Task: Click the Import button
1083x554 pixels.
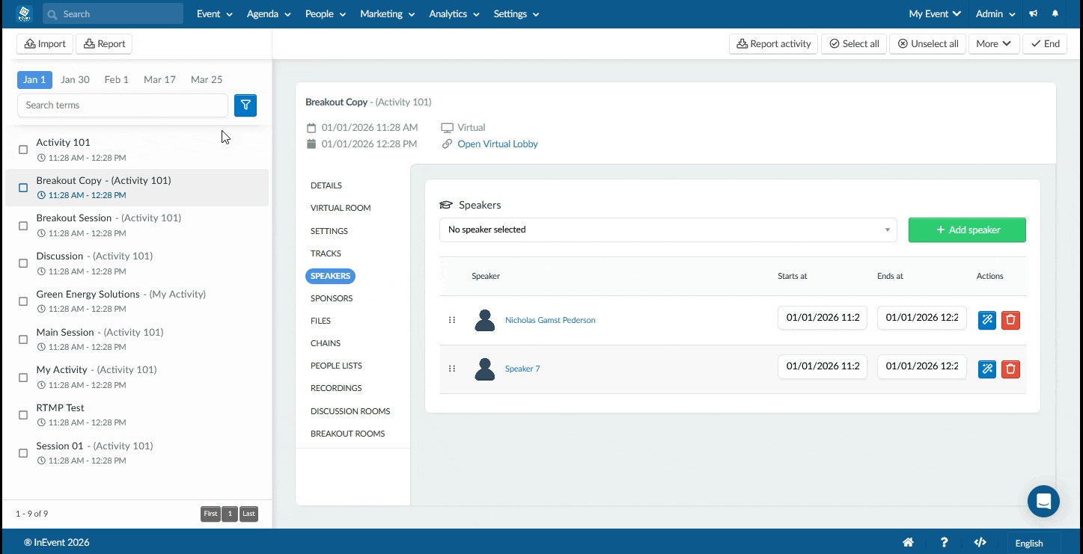Action: pyautogui.click(x=45, y=44)
